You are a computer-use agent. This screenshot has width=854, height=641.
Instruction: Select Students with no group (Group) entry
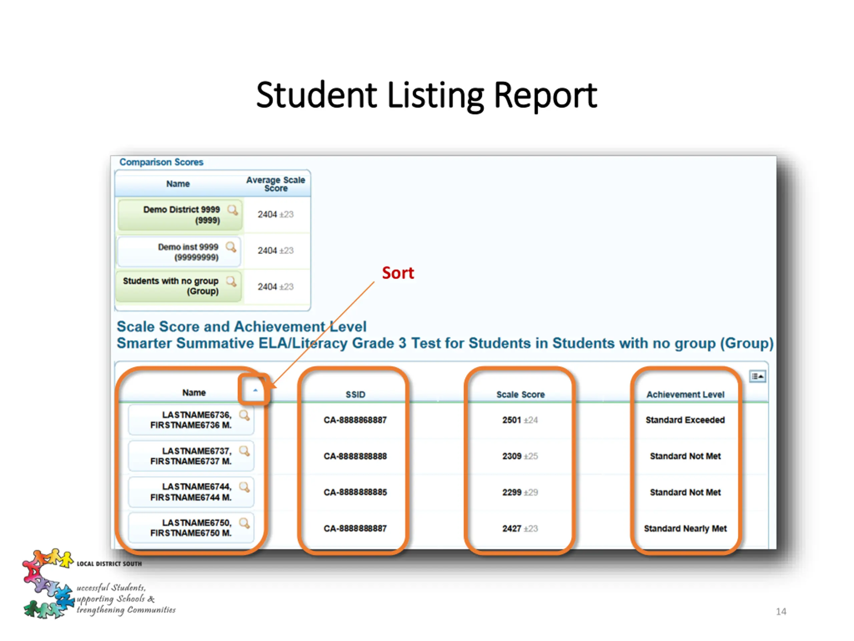tap(179, 286)
